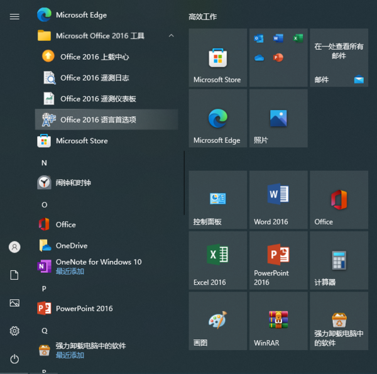Open PowerPoint icon in the Office tile folder

[278, 57]
